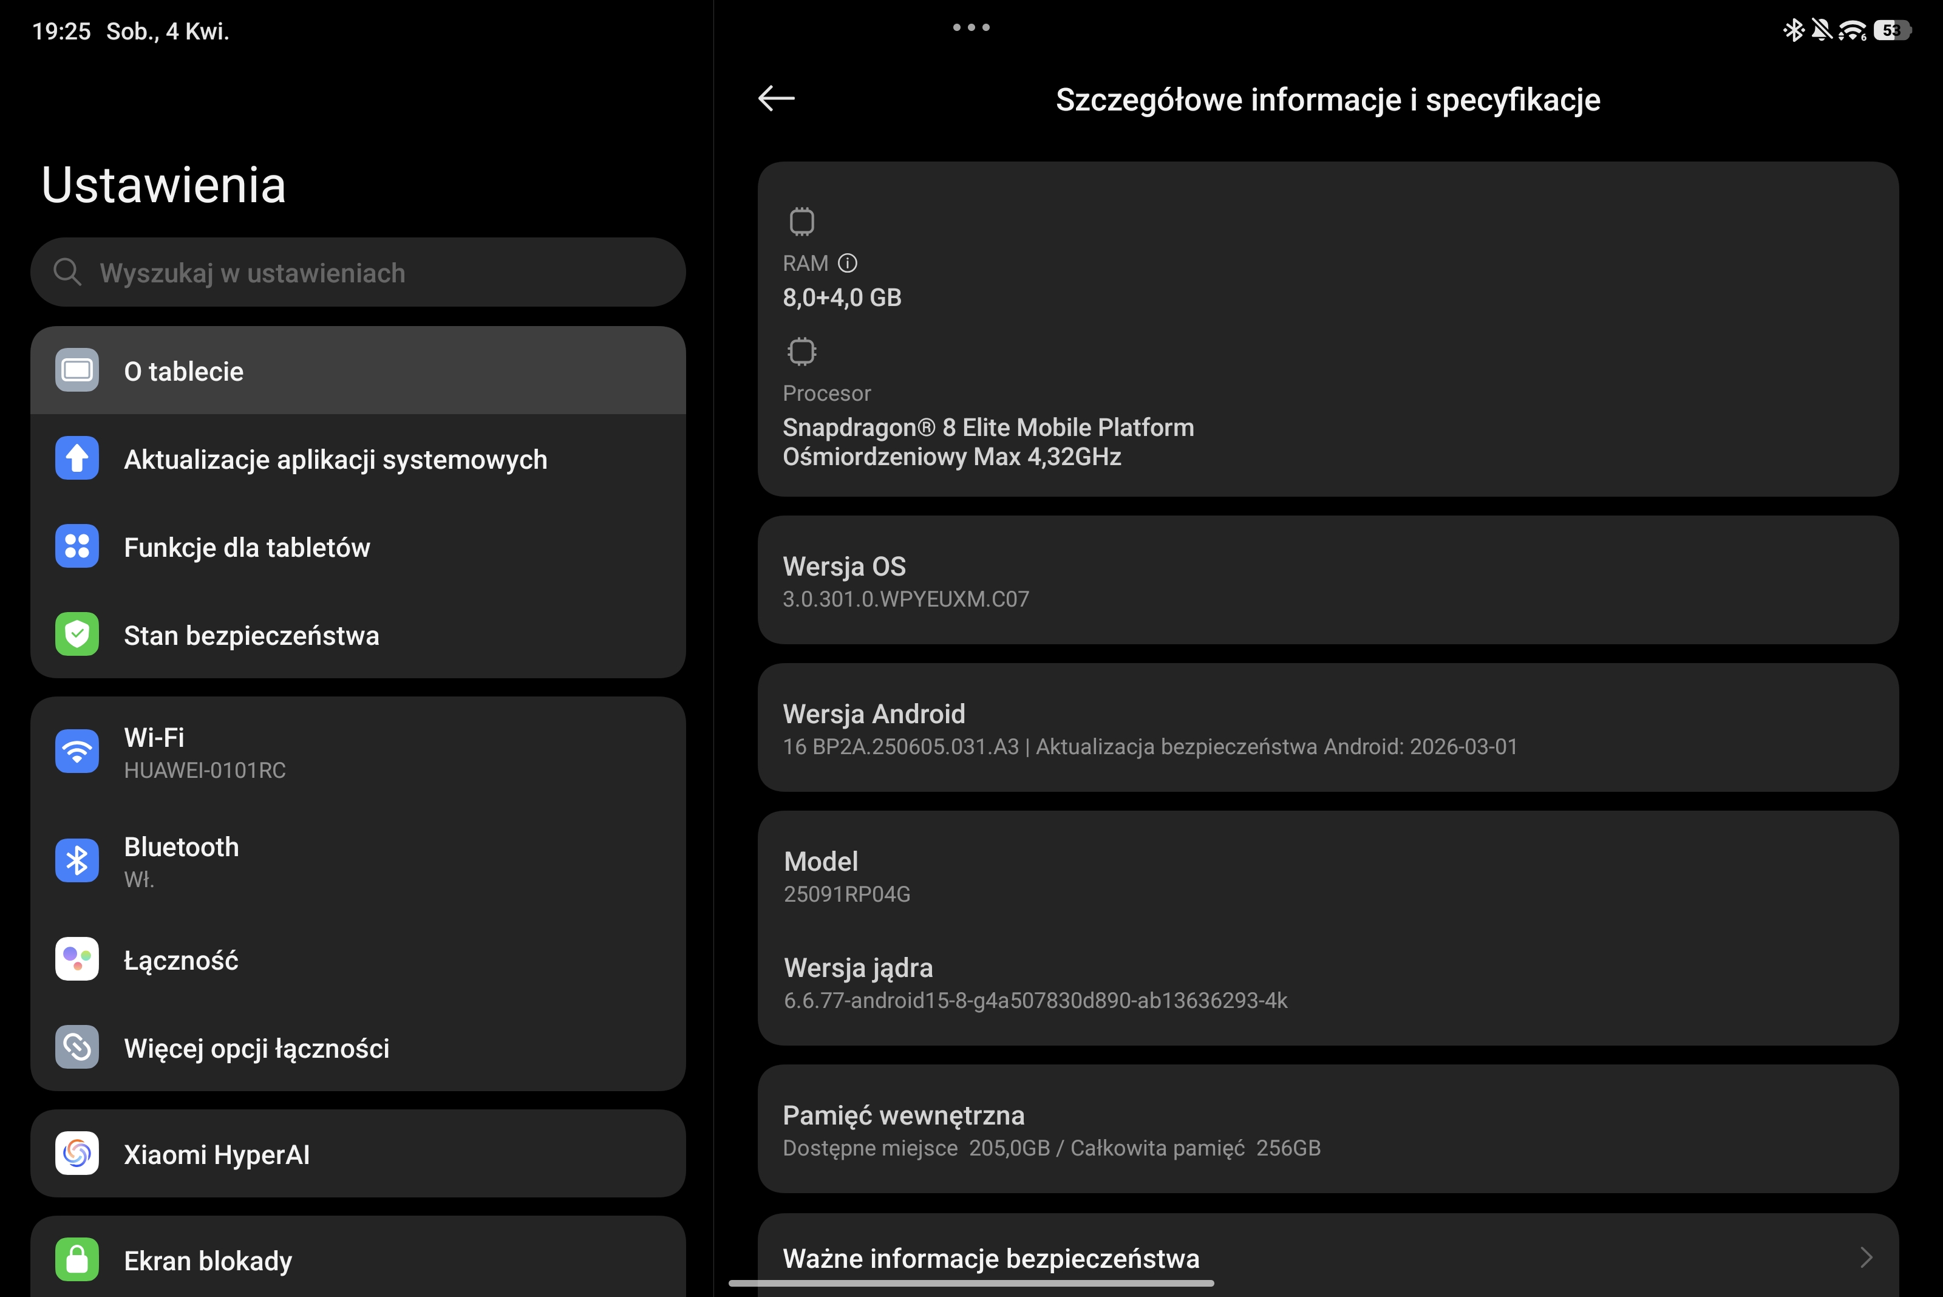
Task: Click the Funkcje dla tabletów grid icon
Action: pos(77,546)
